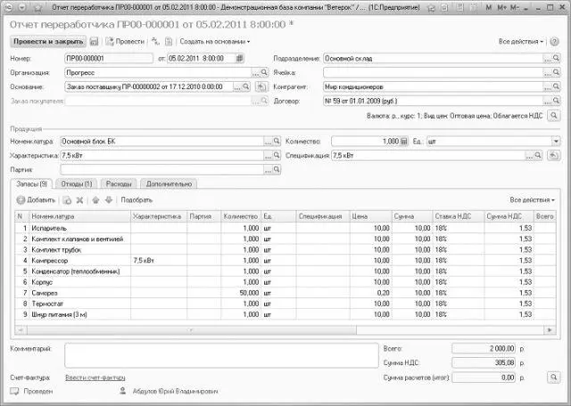Viewport: 571px width, 406px height.
Task: Click the favorites star icon in title bar
Action: [38, 8]
